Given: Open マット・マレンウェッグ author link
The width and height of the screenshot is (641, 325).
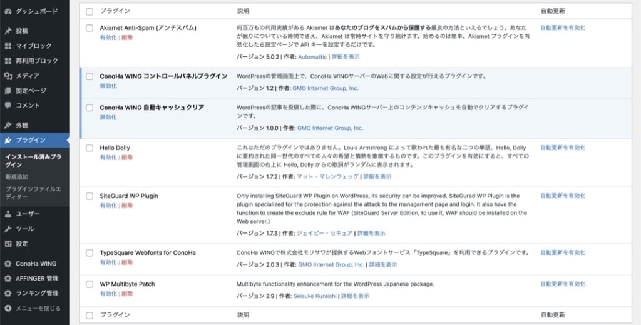Looking at the screenshot, I should pos(328,177).
